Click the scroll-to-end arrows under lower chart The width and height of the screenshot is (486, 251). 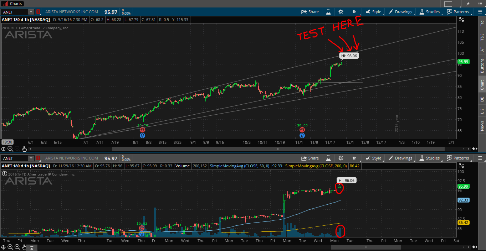pyautogui.click(x=475, y=247)
